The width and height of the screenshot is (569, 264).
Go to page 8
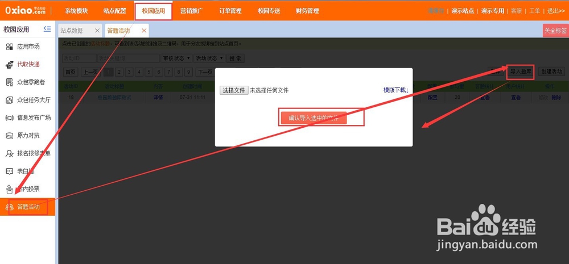pyautogui.click(x=178, y=72)
